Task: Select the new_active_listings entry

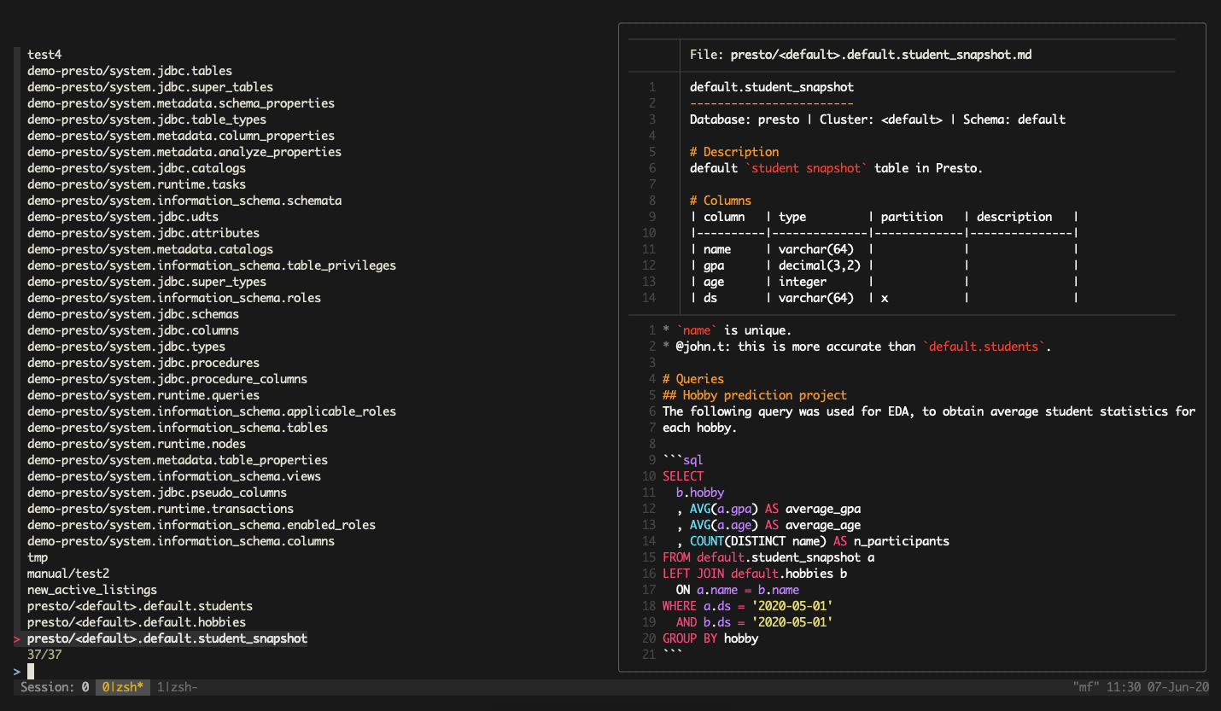Action: click(x=92, y=590)
